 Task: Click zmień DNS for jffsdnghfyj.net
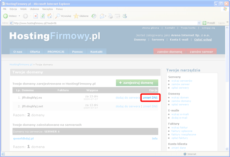click(x=150, y=106)
